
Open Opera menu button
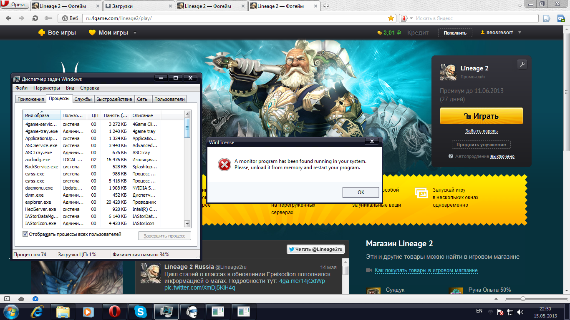click(14, 5)
